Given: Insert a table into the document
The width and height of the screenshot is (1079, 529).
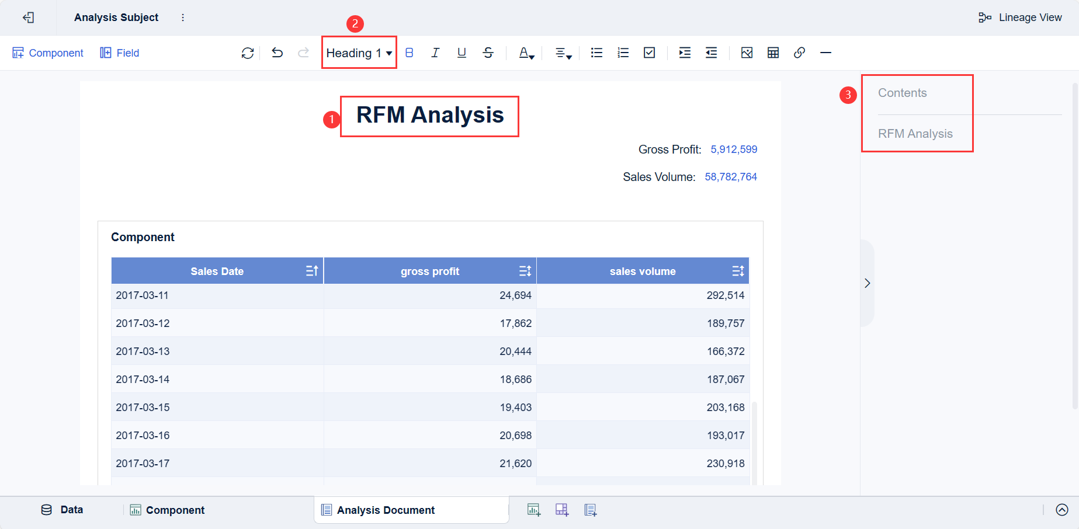Looking at the screenshot, I should 773,53.
